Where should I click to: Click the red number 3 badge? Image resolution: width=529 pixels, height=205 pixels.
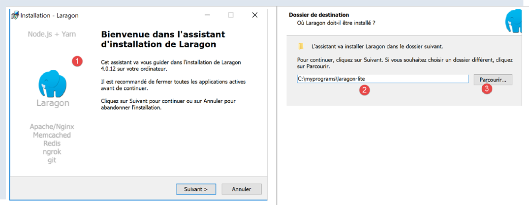[x=487, y=90]
